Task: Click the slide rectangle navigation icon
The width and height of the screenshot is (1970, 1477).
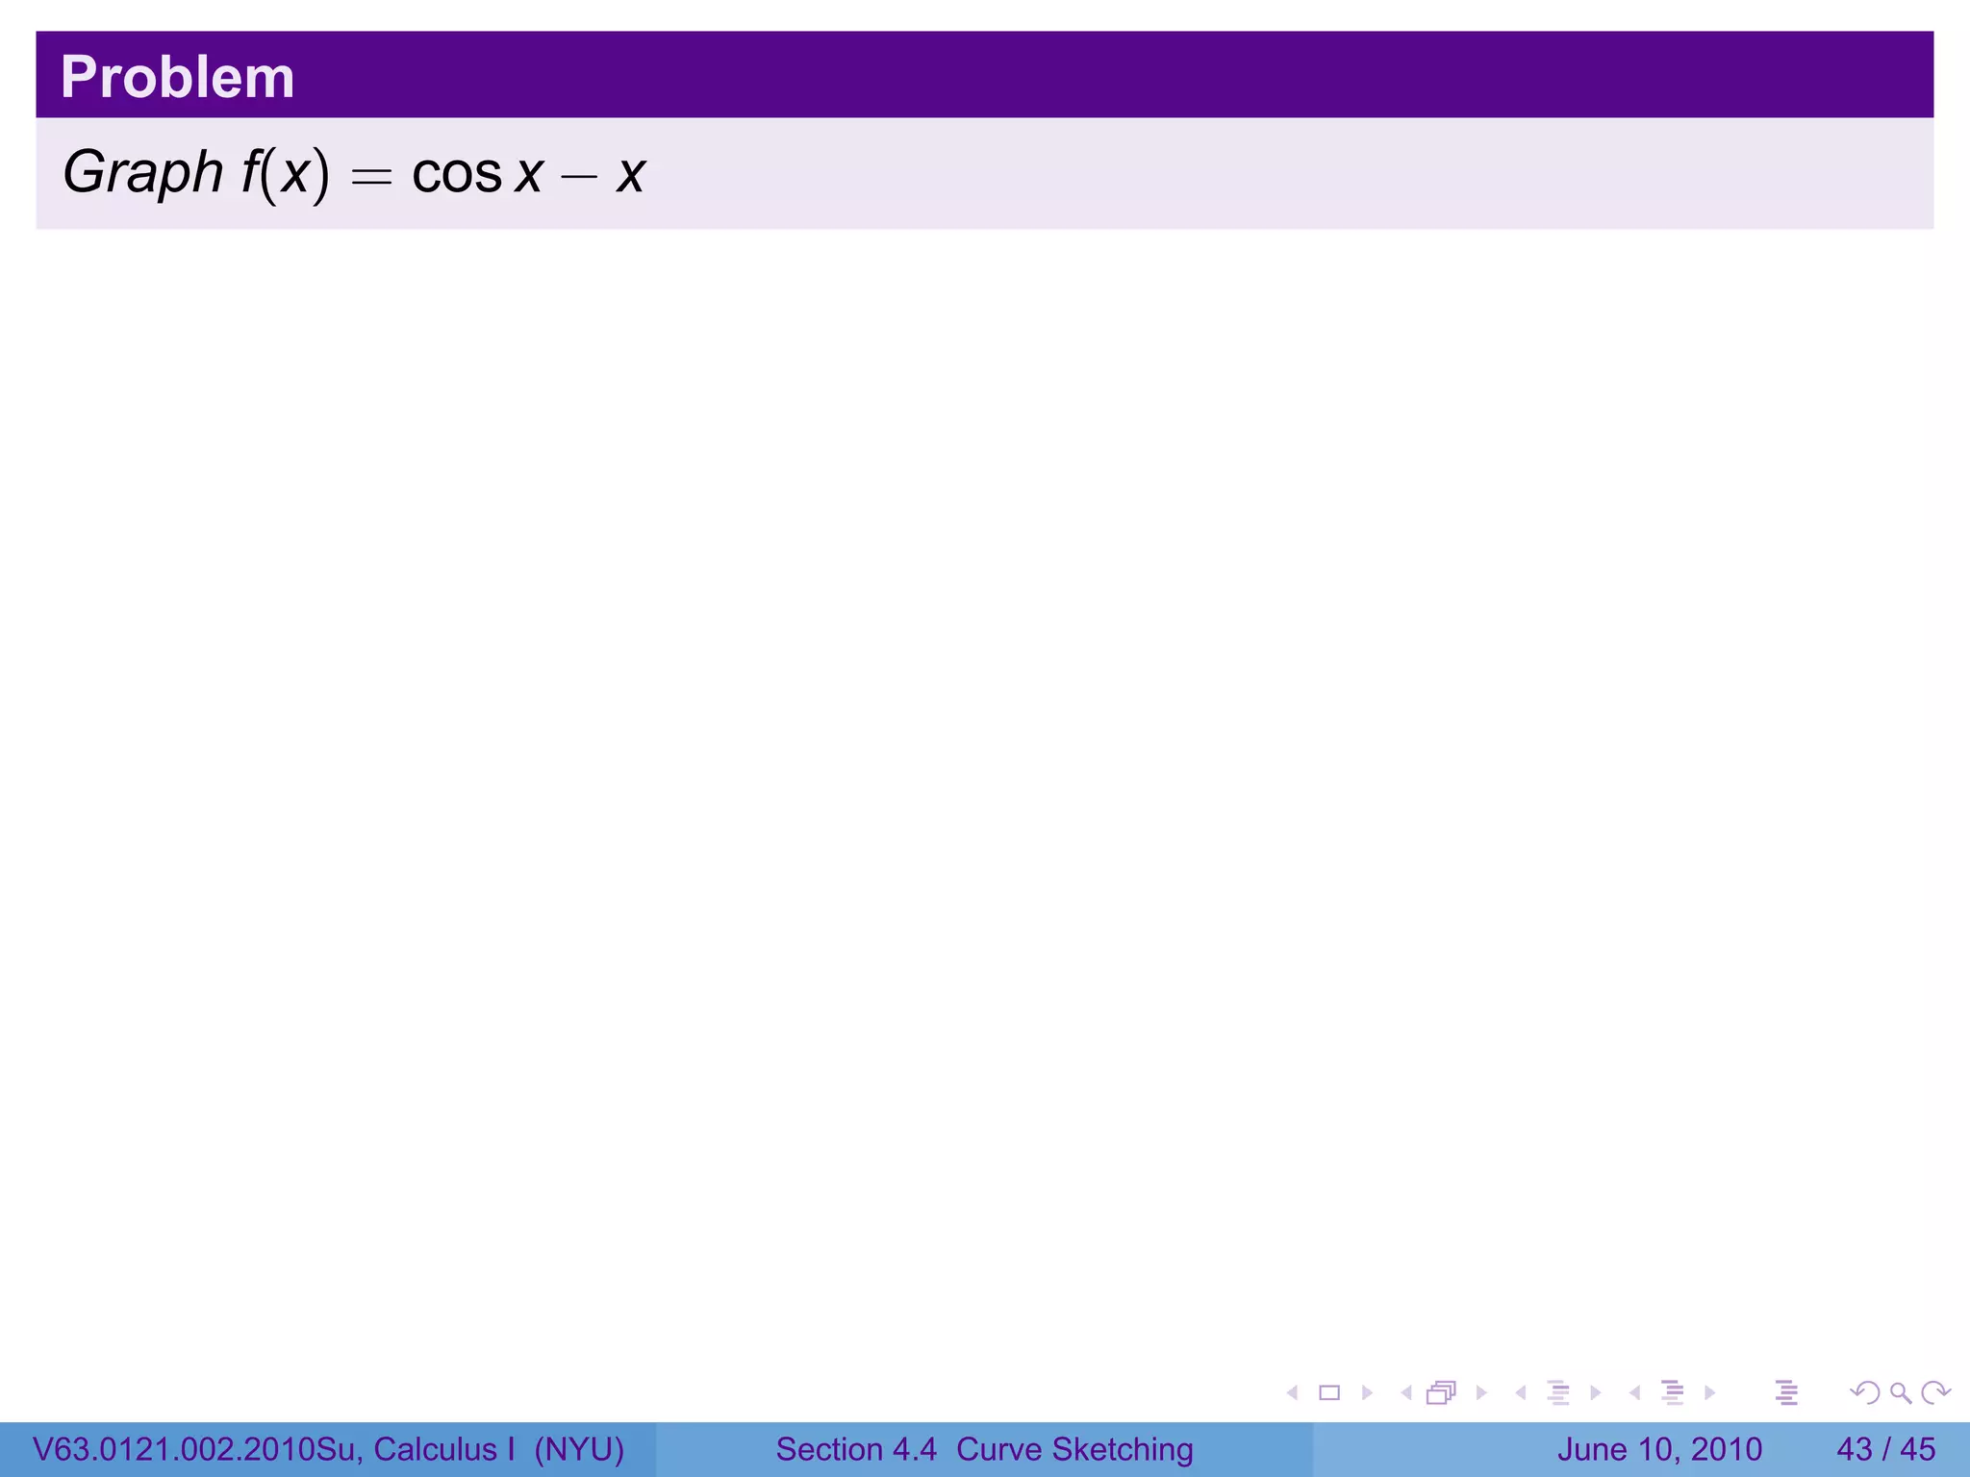Action: coord(1329,1392)
